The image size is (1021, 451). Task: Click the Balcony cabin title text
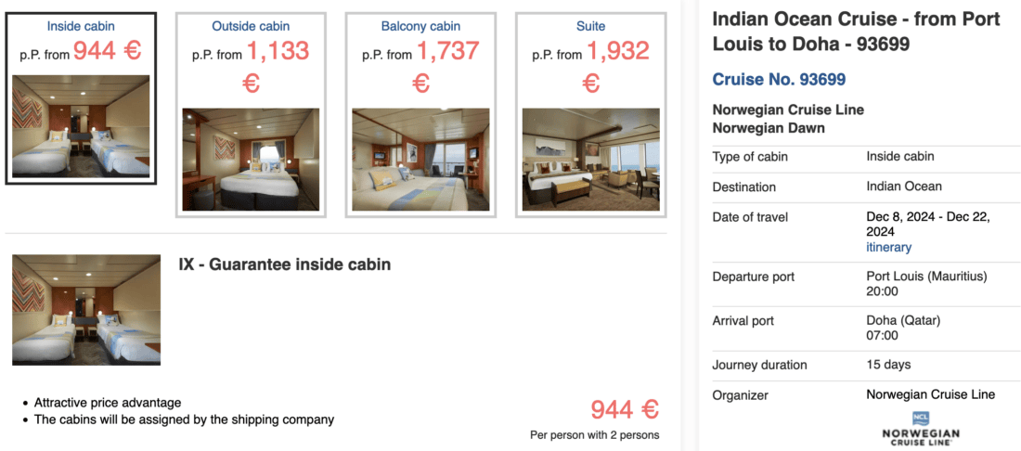(420, 26)
